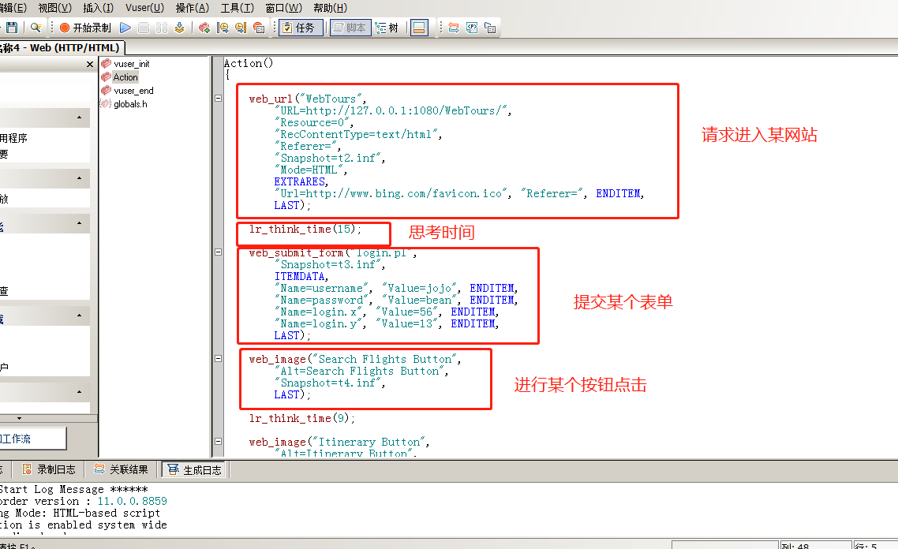
Task: Click the Save script icon
Action: coord(12,28)
